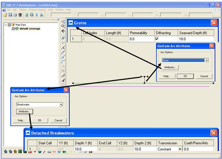
Task: Select the Create Feature Point dots tool
Action: [x=63, y=43]
